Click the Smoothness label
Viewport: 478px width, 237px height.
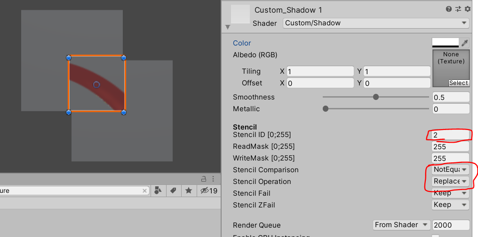point(254,97)
